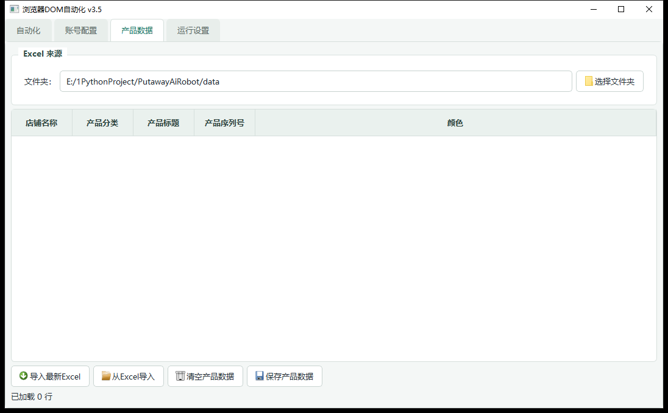Click the 产品分类 column header

tap(102, 123)
